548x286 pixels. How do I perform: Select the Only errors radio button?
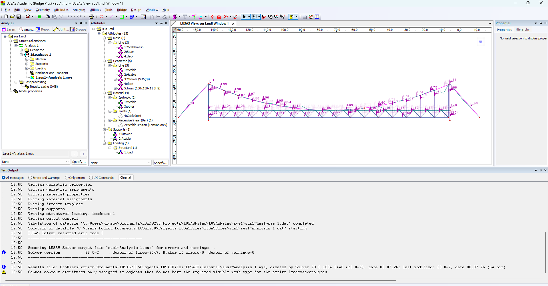(x=67, y=178)
